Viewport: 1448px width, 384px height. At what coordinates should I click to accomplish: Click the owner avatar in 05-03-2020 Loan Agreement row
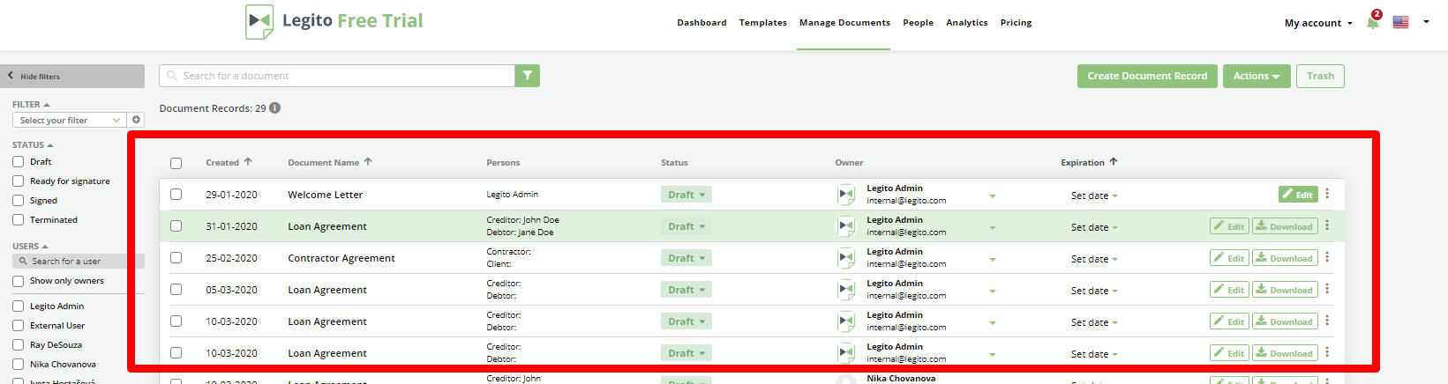(x=846, y=290)
